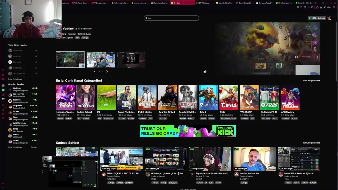Switch to Security - Kick browser tab
The width and height of the screenshot is (338, 190).
304,3
